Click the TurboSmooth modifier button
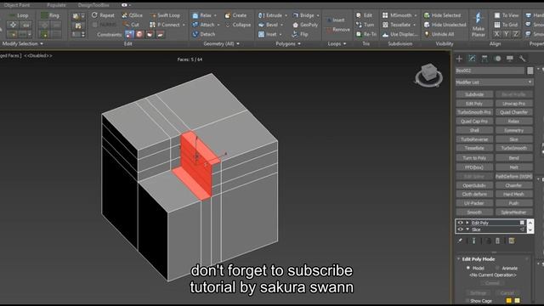Screen dimensions: 544x306 [513, 148]
